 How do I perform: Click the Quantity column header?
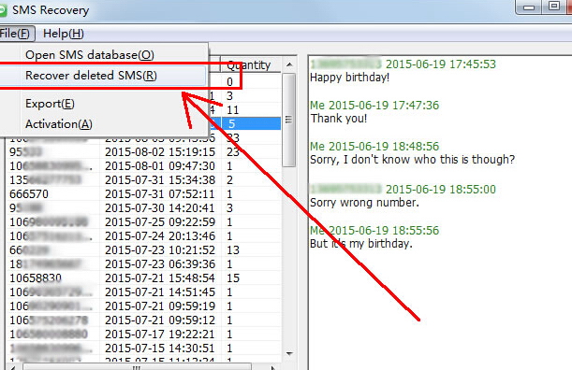pos(251,65)
